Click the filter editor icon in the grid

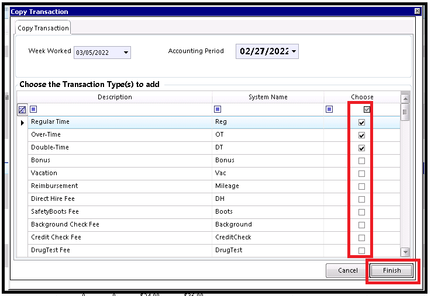tap(22, 110)
